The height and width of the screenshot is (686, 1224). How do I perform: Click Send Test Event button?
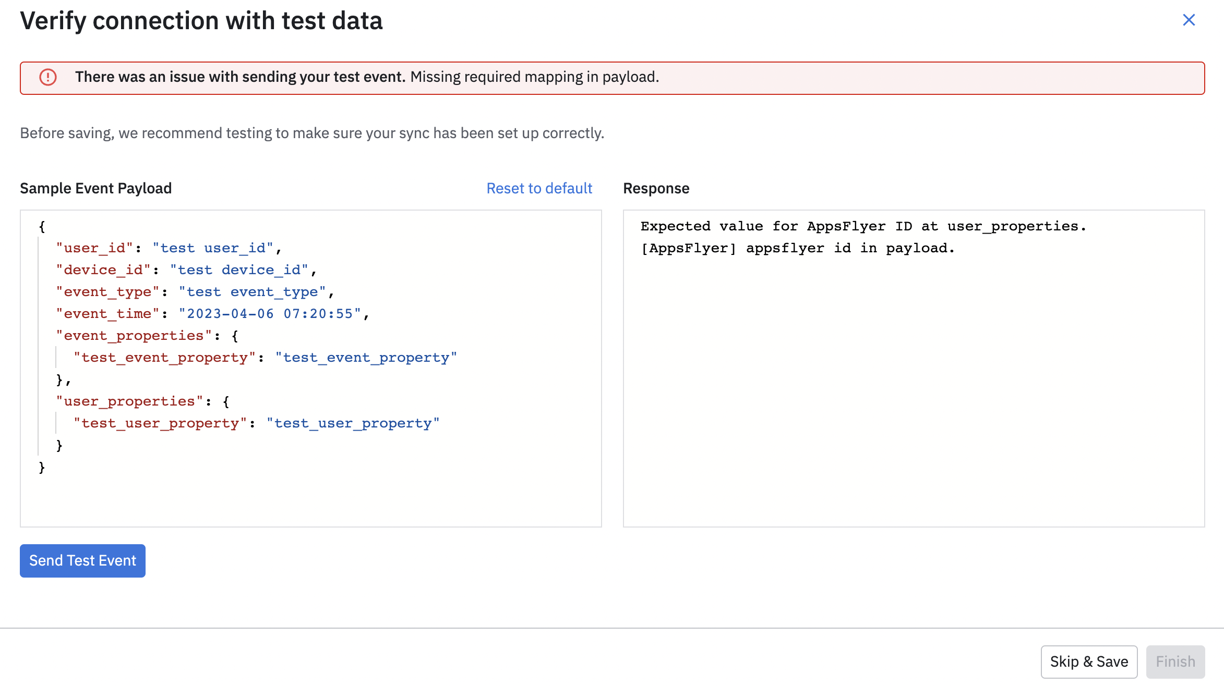pyautogui.click(x=82, y=560)
